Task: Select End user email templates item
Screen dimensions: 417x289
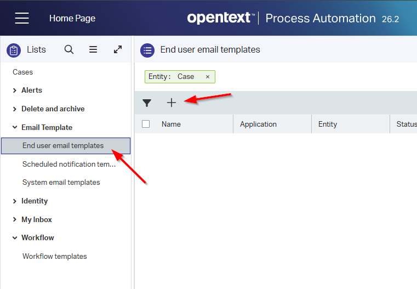Action: (x=66, y=146)
